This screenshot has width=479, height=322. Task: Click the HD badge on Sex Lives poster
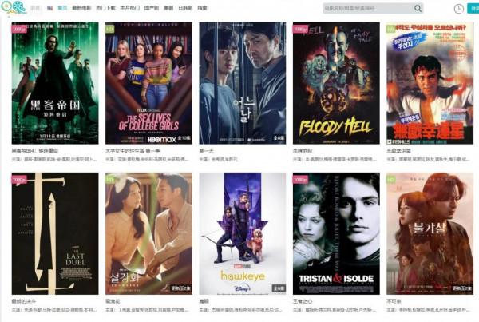[x=110, y=29]
